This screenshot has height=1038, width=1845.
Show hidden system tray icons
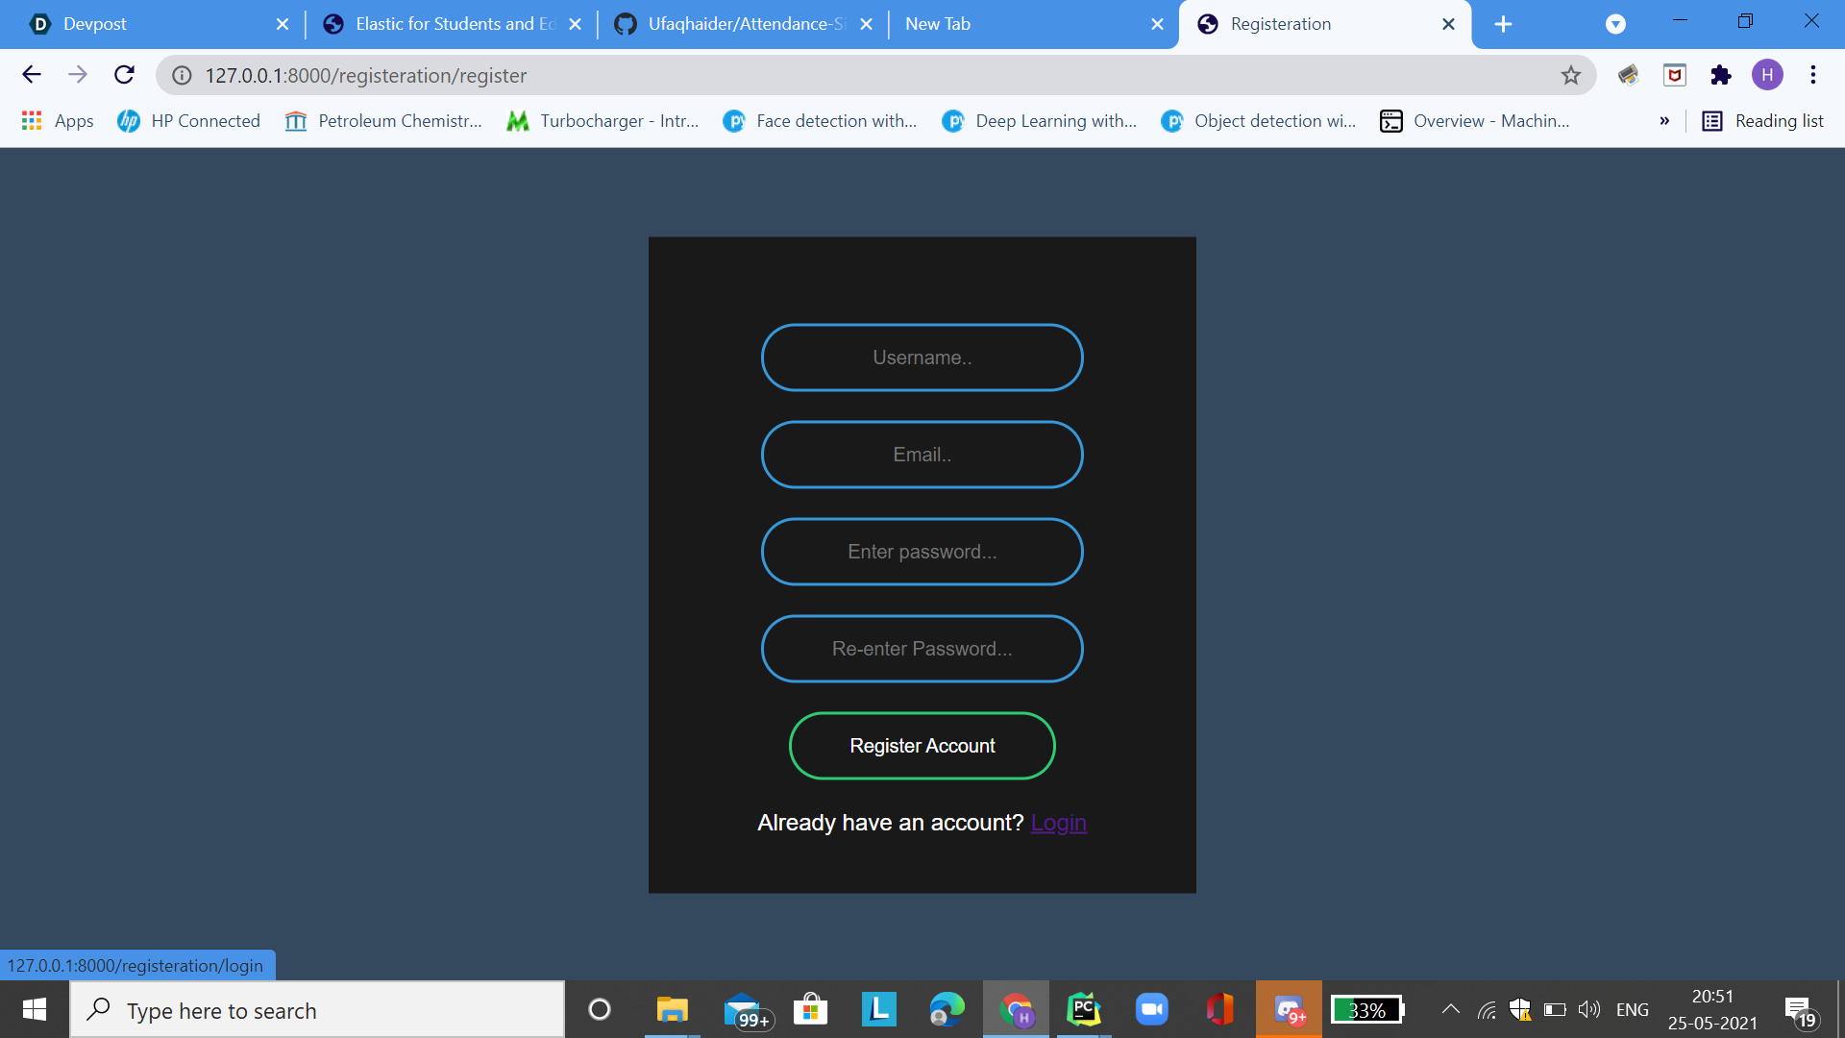[1451, 1009]
